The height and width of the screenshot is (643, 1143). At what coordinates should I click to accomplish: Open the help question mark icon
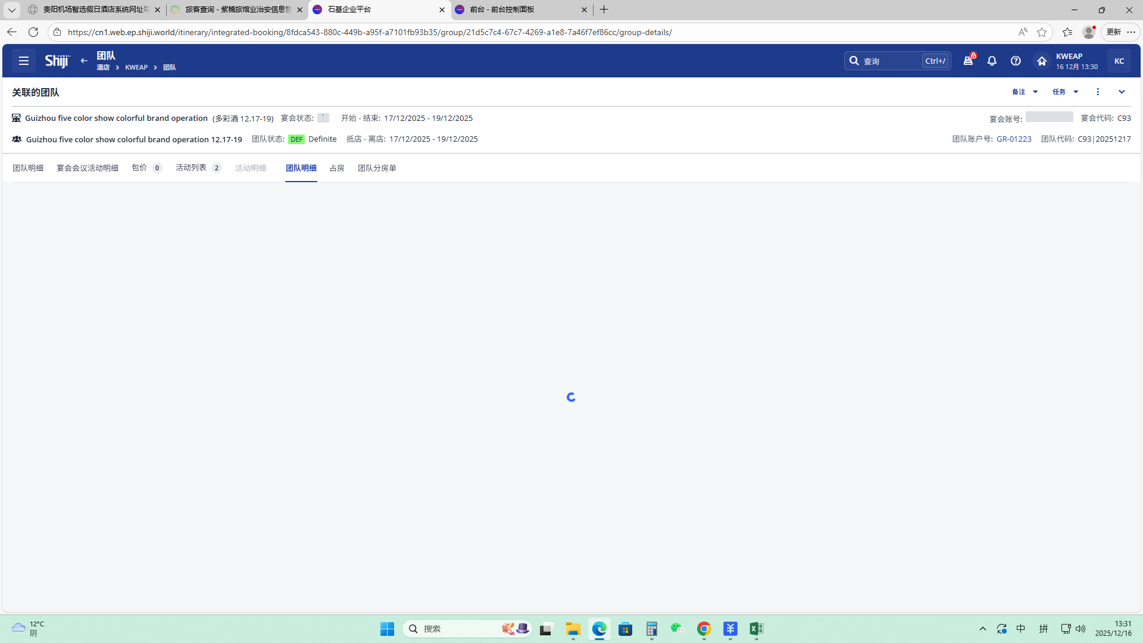tap(1016, 61)
